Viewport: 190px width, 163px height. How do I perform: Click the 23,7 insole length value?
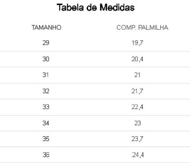coord(137,139)
